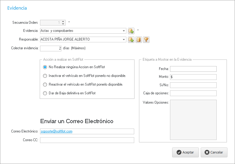The image size is (235, 164).
Task: Click database icon beside Responsable field
Action: 139,39
